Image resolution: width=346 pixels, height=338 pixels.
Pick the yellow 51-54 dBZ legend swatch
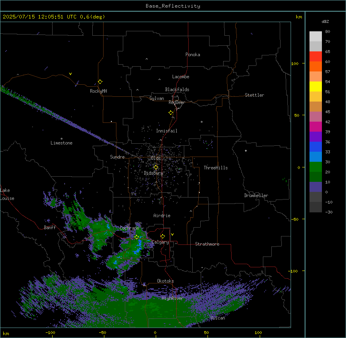coord(315,87)
